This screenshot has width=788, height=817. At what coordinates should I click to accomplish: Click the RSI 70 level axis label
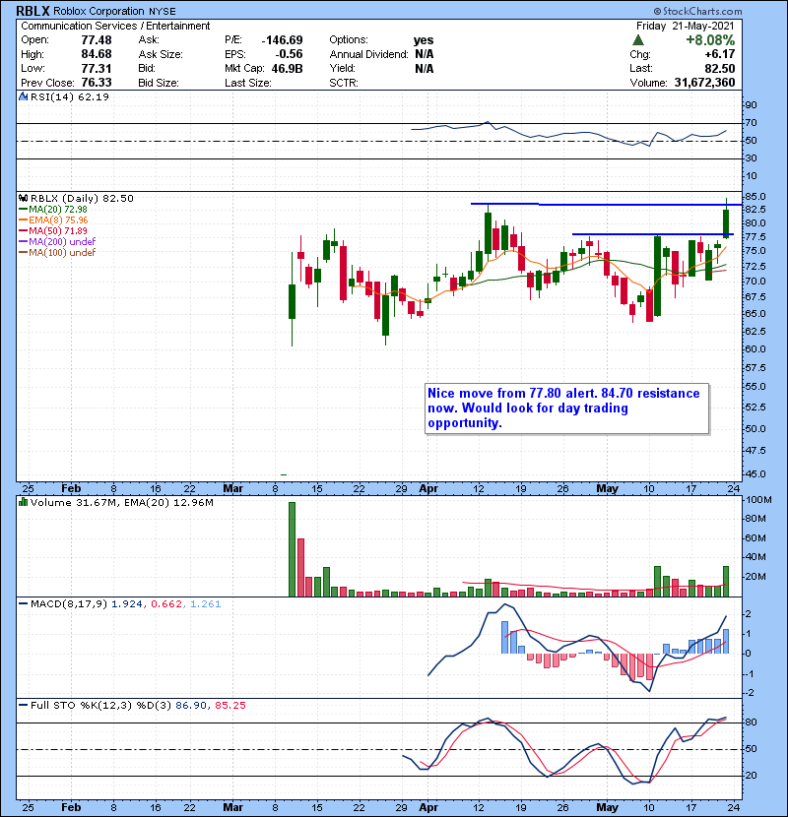(x=751, y=123)
